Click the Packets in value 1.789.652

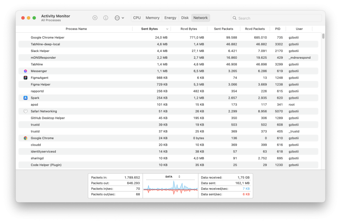tap(132, 177)
